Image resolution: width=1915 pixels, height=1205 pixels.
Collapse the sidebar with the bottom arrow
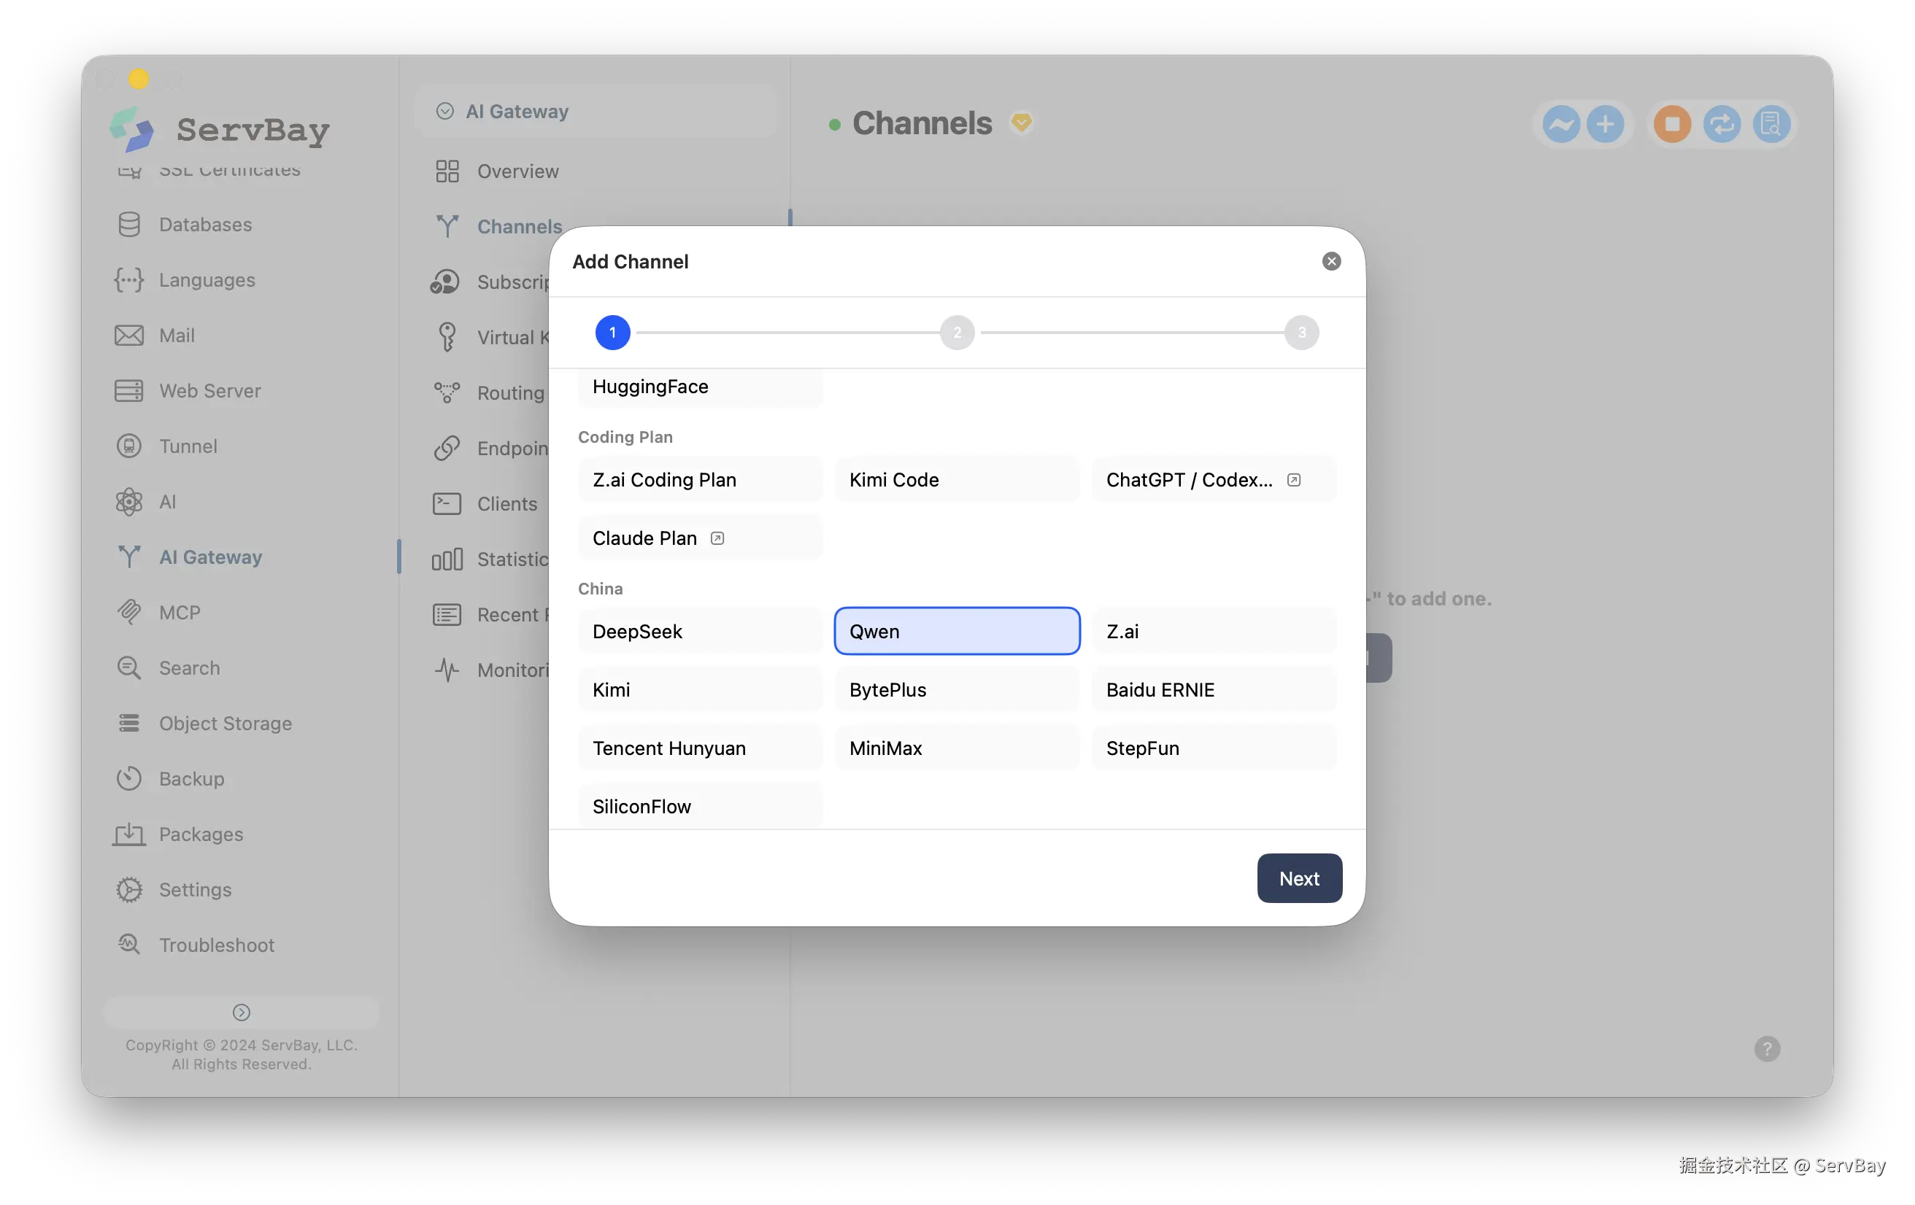[241, 1012]
